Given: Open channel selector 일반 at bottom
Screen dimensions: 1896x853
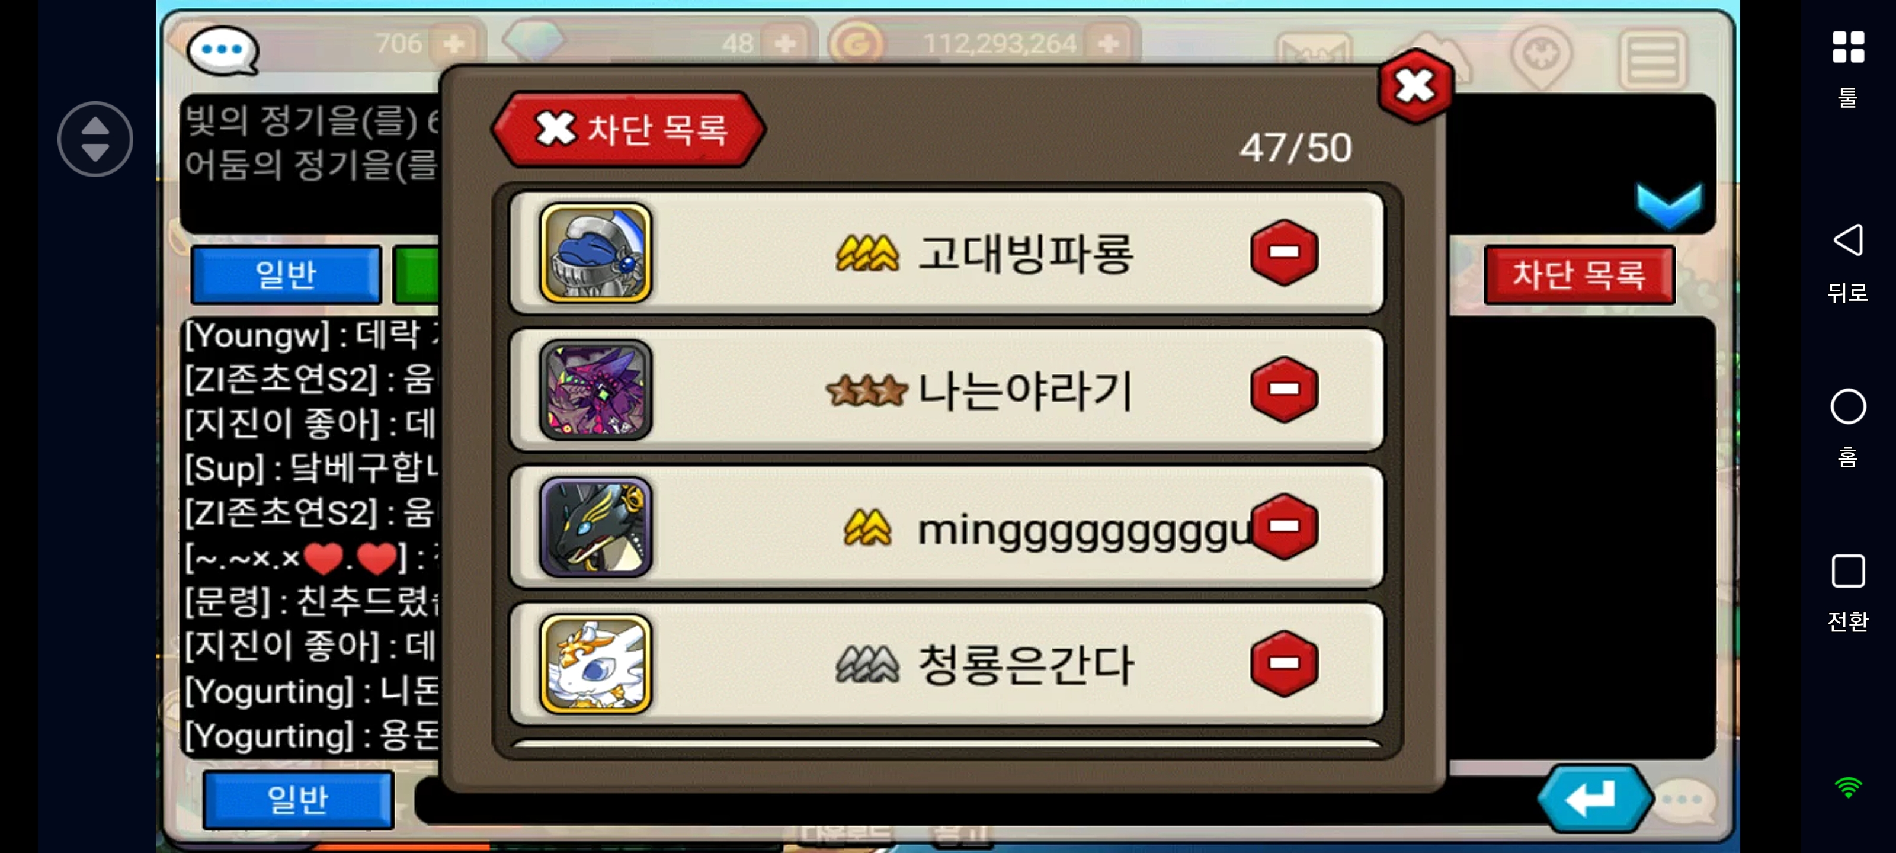Looking at the screenshot, I should (297, 799).
